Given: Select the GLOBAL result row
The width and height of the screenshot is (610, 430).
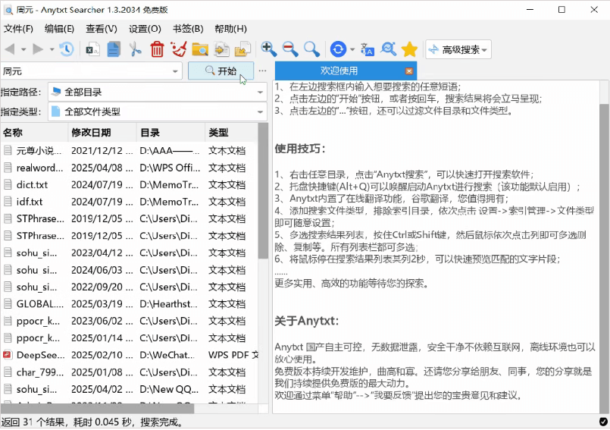Looking at the screenshot, I should (129, 304).
